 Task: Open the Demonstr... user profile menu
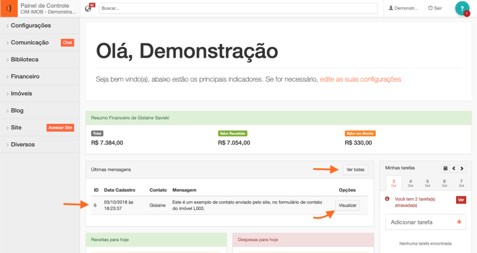[x=402, y=8]
